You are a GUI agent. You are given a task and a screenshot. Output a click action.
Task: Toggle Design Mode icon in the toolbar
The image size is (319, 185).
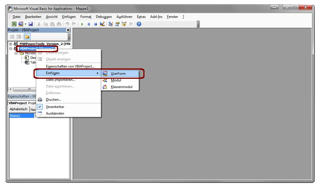(102, 24)
